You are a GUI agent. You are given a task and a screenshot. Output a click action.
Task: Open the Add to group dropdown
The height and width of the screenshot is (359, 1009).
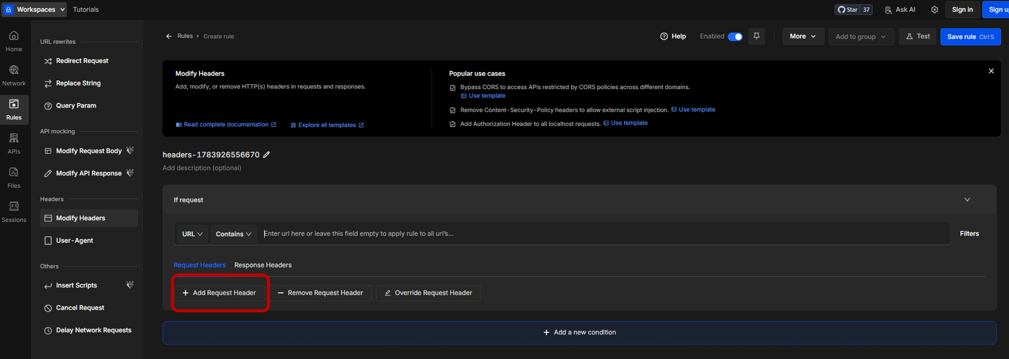861,36
